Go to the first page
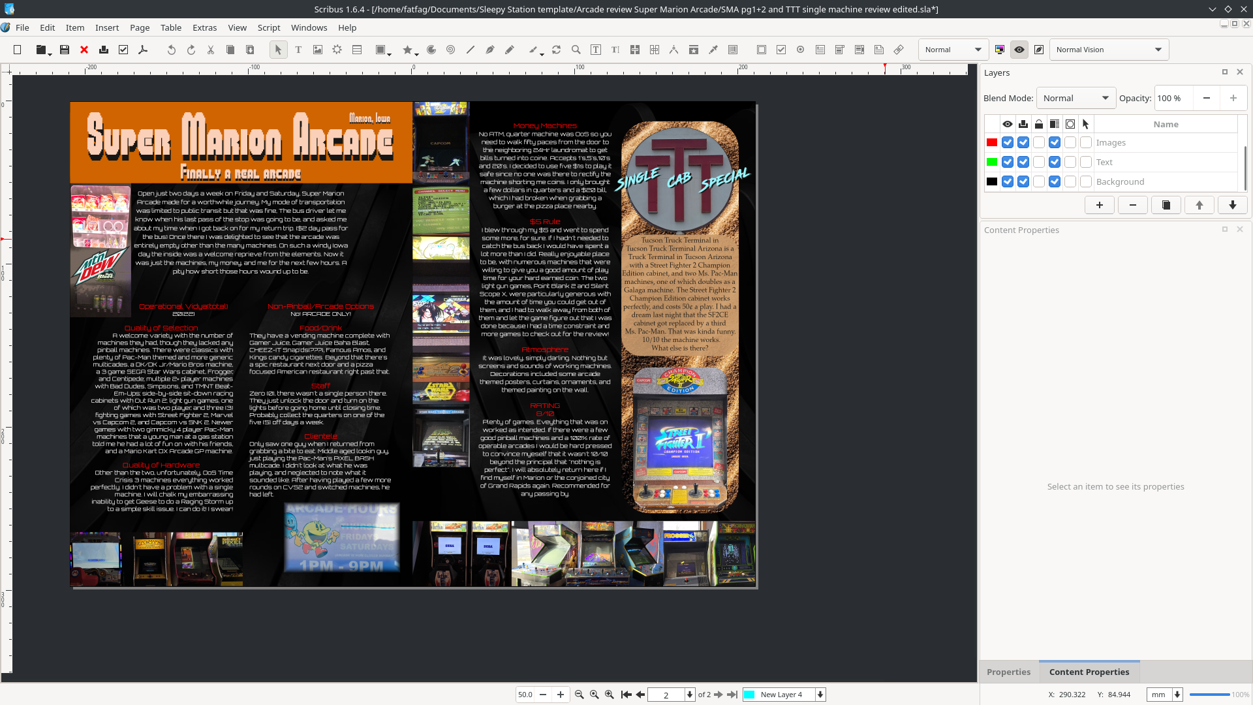 coord(626,695)
